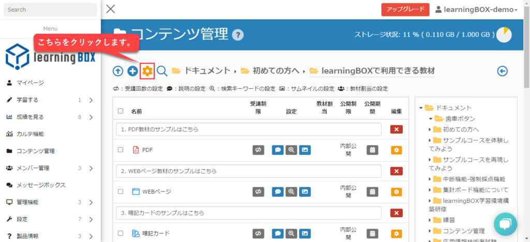530x242 pixels.
Task: Open コンテンツ管理 in the left menu
Action: 35,151
